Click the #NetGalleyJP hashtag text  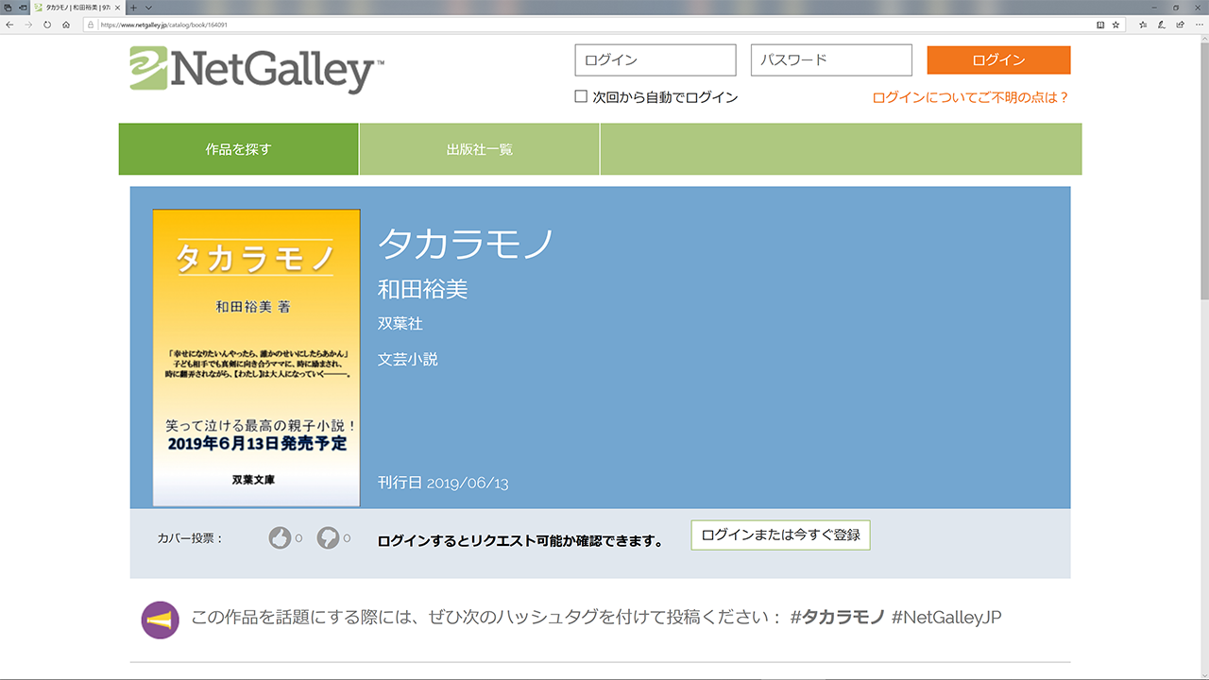946,617
